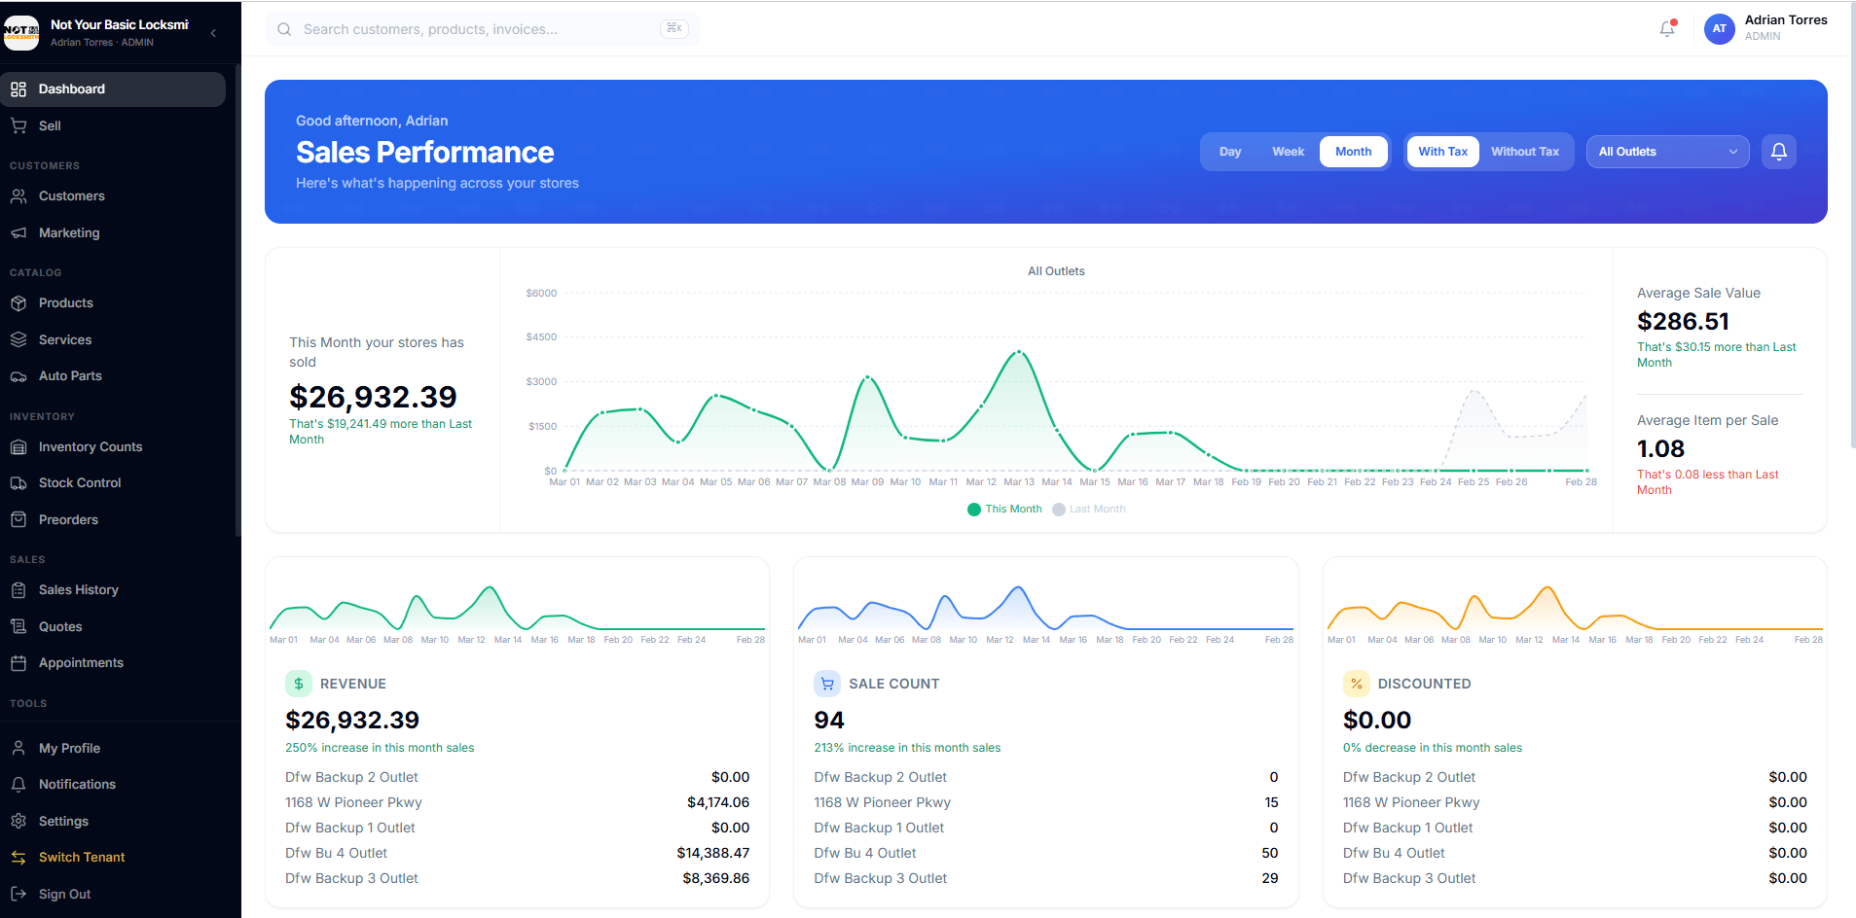Viewport: 1856px width, 918px height.
Task: Open the Marketing megaphone icon
Action: 18,232
